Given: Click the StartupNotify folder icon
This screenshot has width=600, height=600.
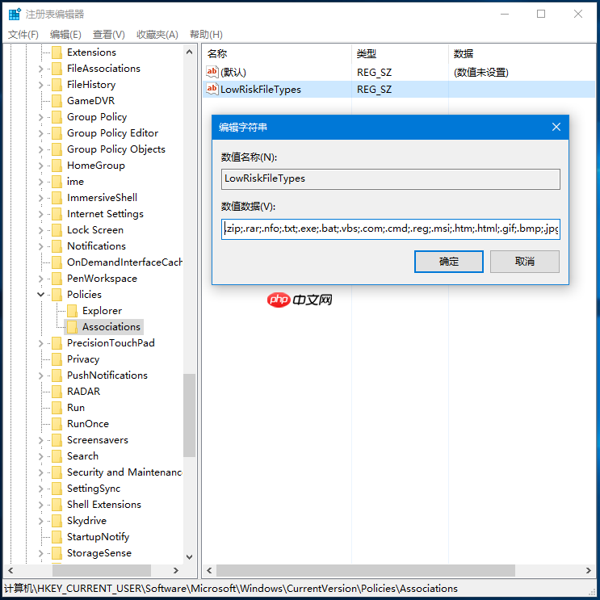Looking at the screenshot, I should [57, 537].
